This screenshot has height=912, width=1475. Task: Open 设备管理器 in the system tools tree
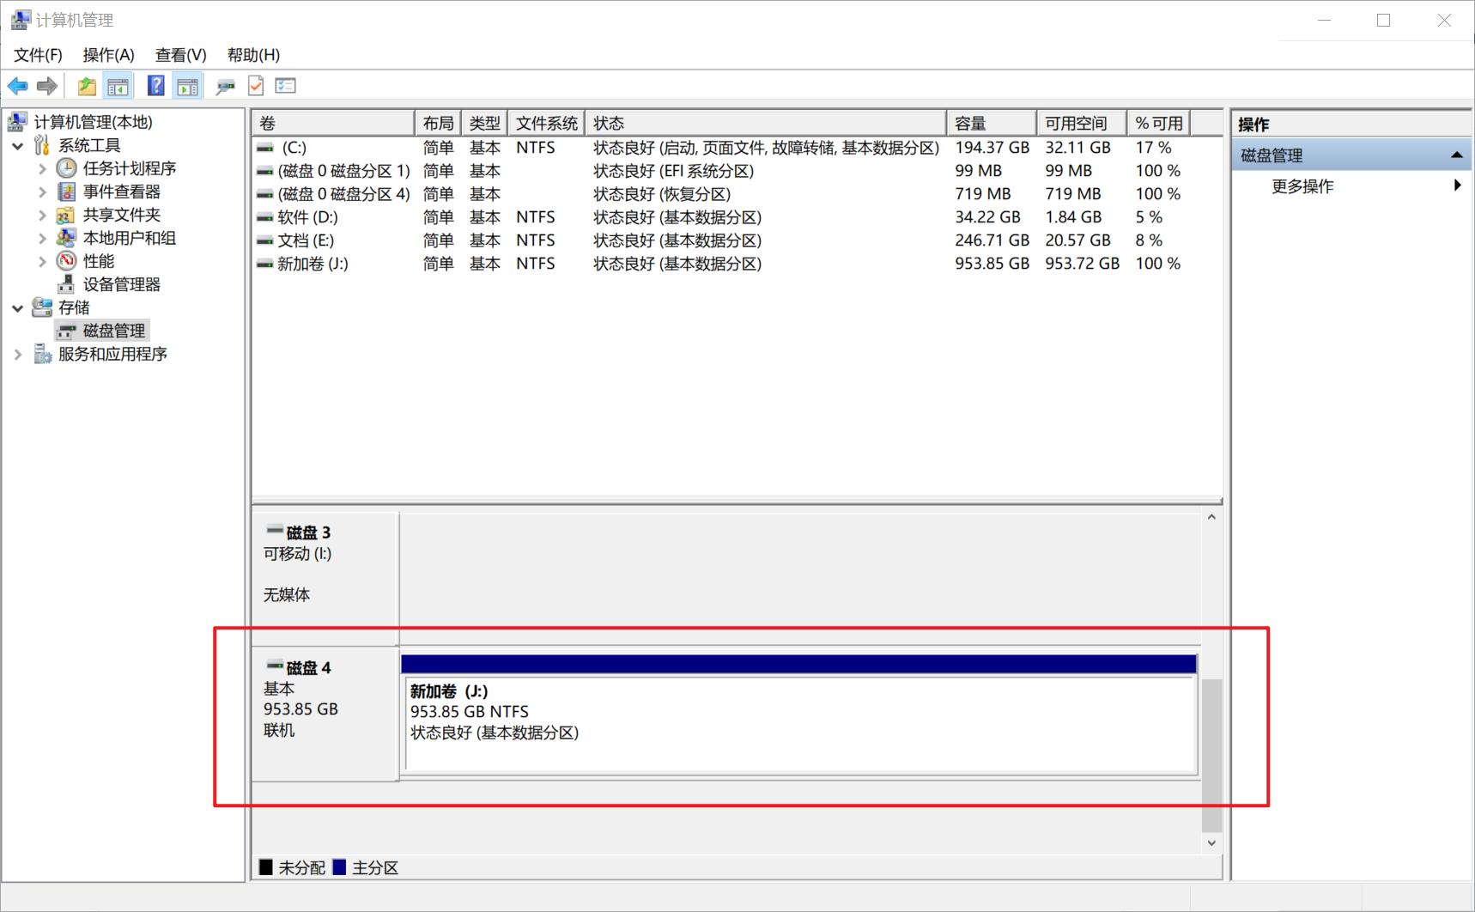pos(121,284)
